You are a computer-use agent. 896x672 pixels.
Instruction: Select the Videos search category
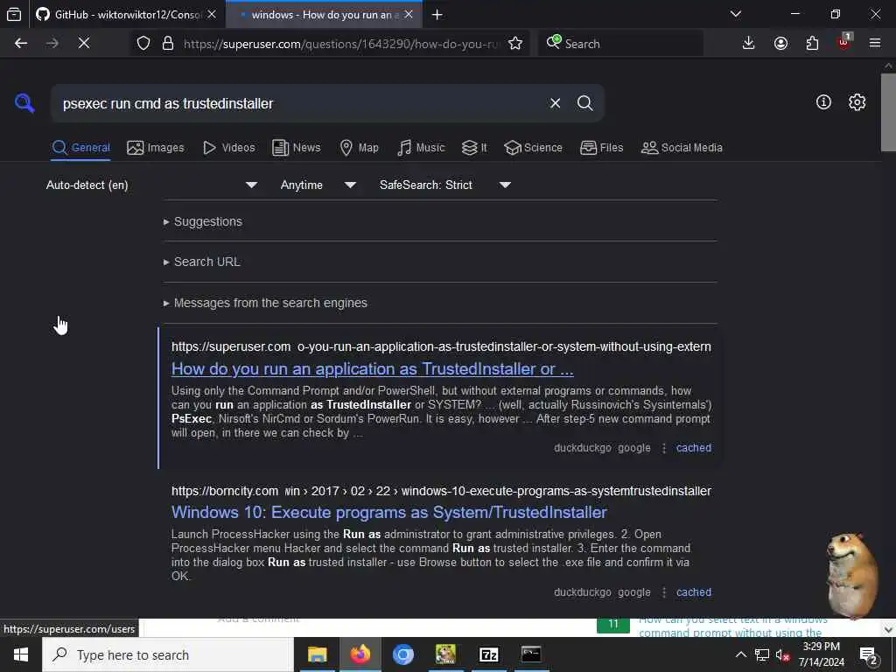[229, 148]
